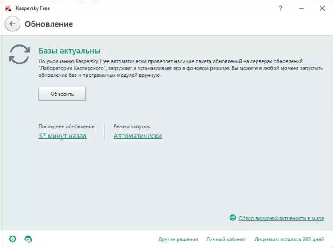Viewport: 333px width, 248px height.
Task: Open help with the question mark icon
Action: 281,8
